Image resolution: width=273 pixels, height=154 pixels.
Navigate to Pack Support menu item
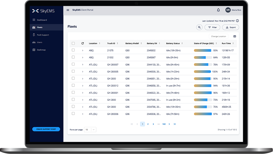pyautogui.click(x=43, y=35)
